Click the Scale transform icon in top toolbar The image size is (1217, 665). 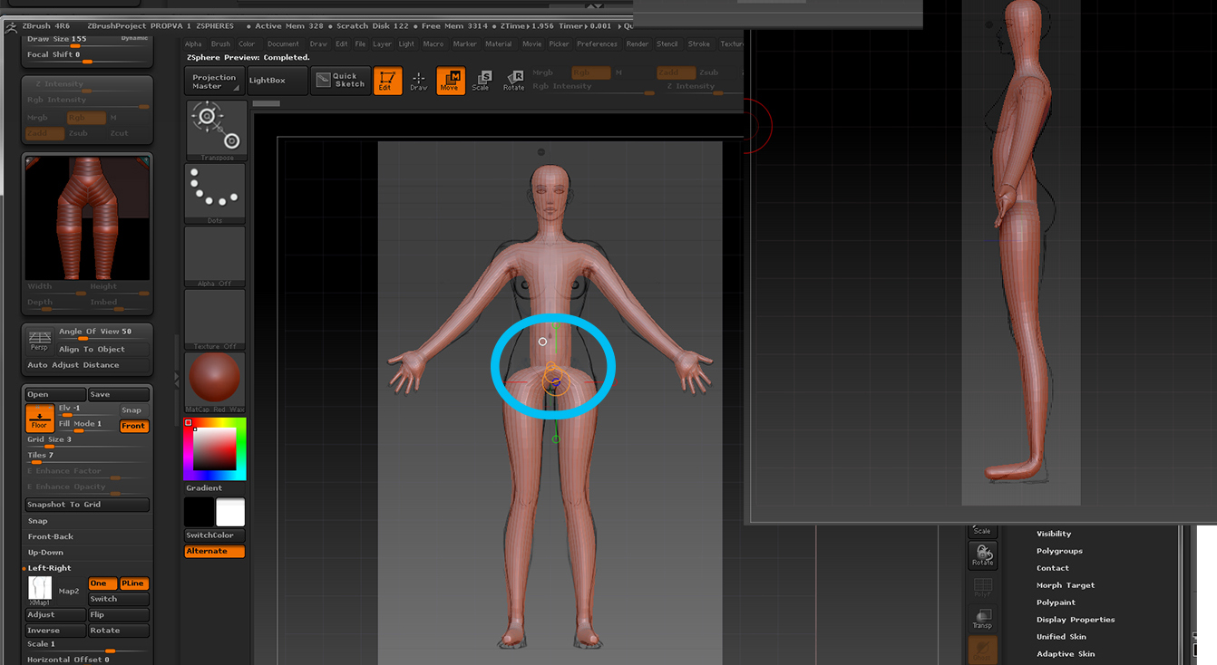[481, 81]
